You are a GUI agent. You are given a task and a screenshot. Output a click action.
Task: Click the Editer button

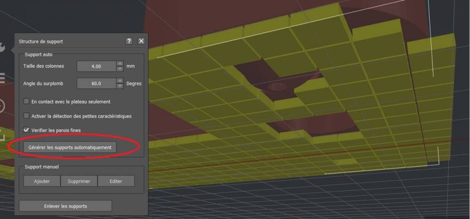tap(116, 181)
